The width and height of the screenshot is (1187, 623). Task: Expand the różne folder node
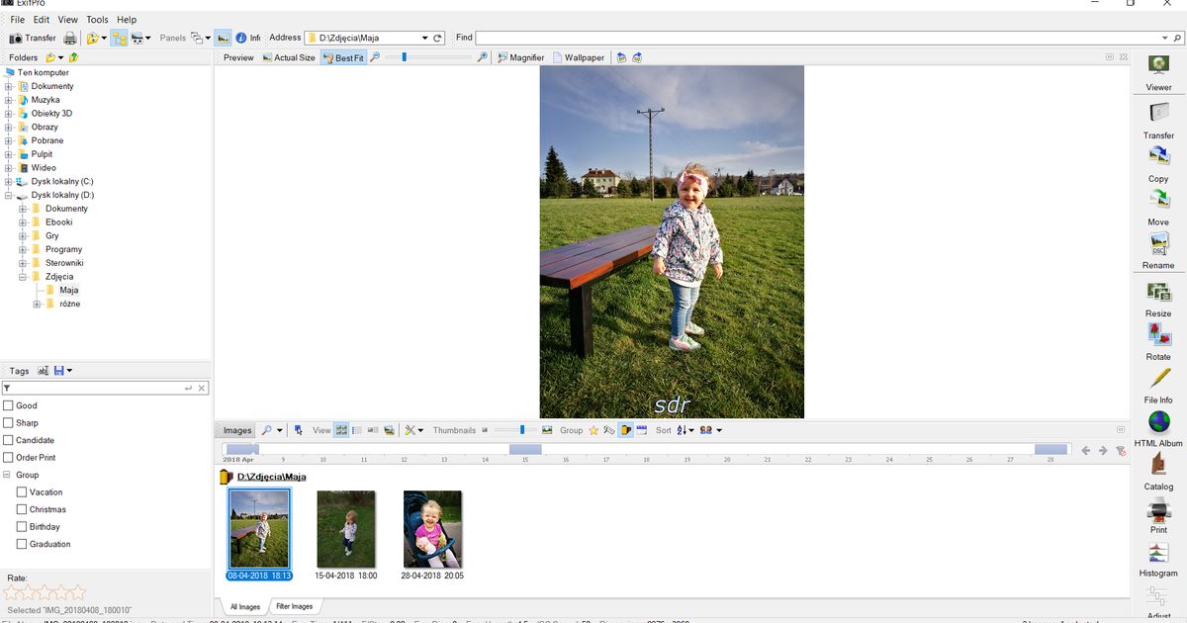click(37, 304)
